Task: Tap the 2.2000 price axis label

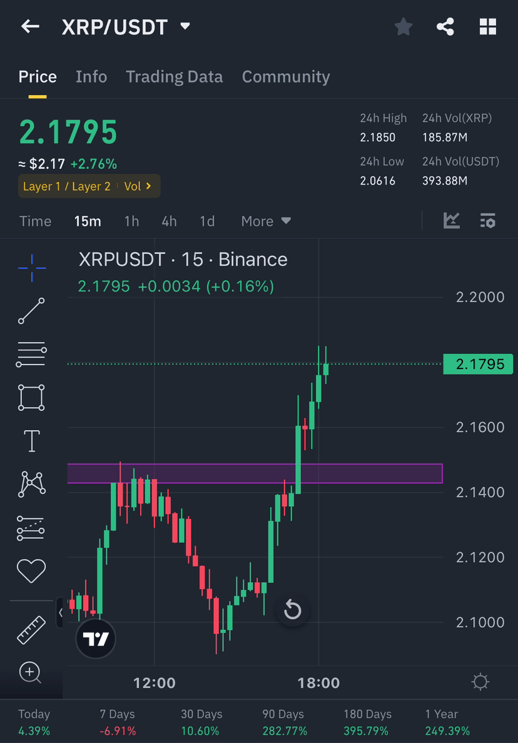Action: pos(480,297)
